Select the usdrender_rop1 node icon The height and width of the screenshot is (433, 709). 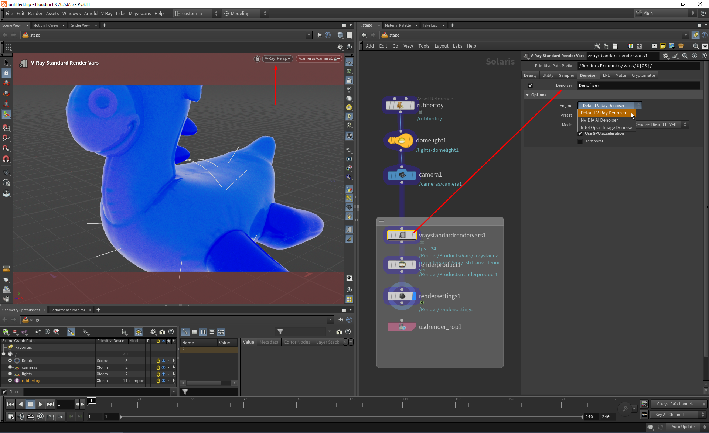[x=402, y=327]
